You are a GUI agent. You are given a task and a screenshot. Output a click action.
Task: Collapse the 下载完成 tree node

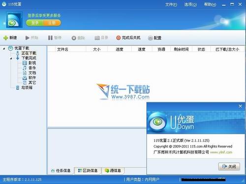pyautogui.click(x=11, y=58)
